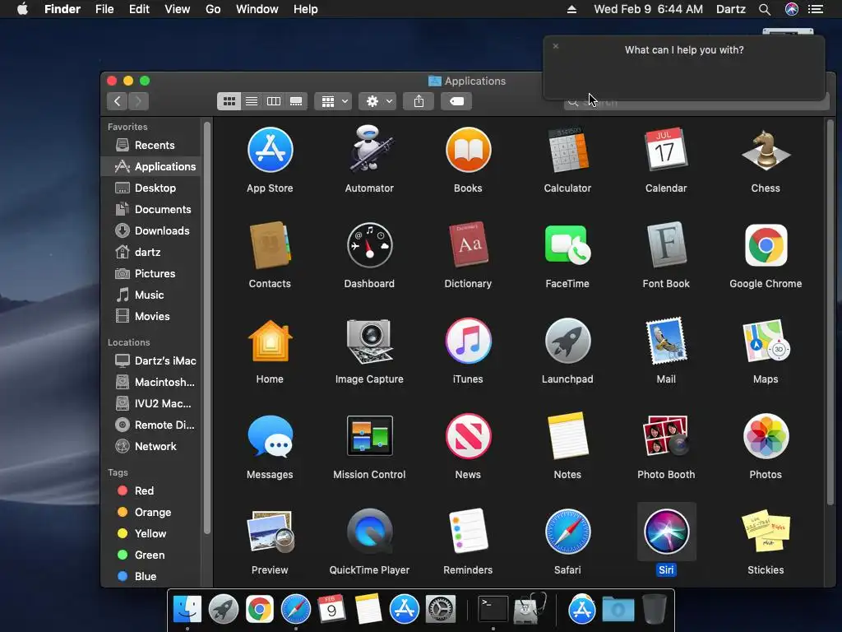Open Recents in Finder sidebar

click(x=151, y=145)
